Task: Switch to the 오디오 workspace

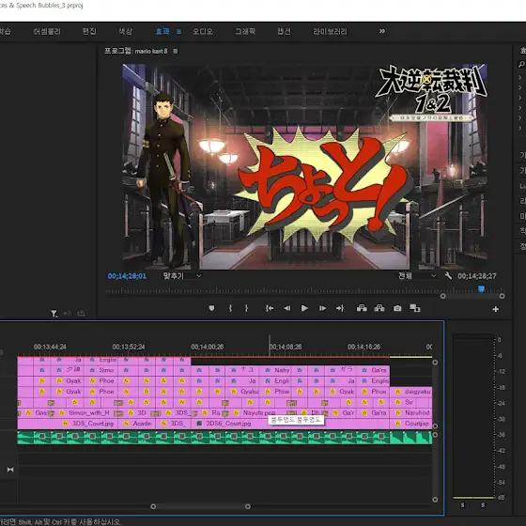Action: (203, 32)
